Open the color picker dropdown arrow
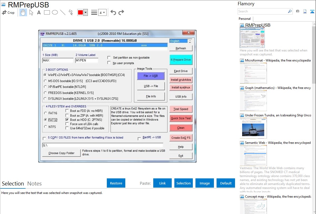 (85, 12)
